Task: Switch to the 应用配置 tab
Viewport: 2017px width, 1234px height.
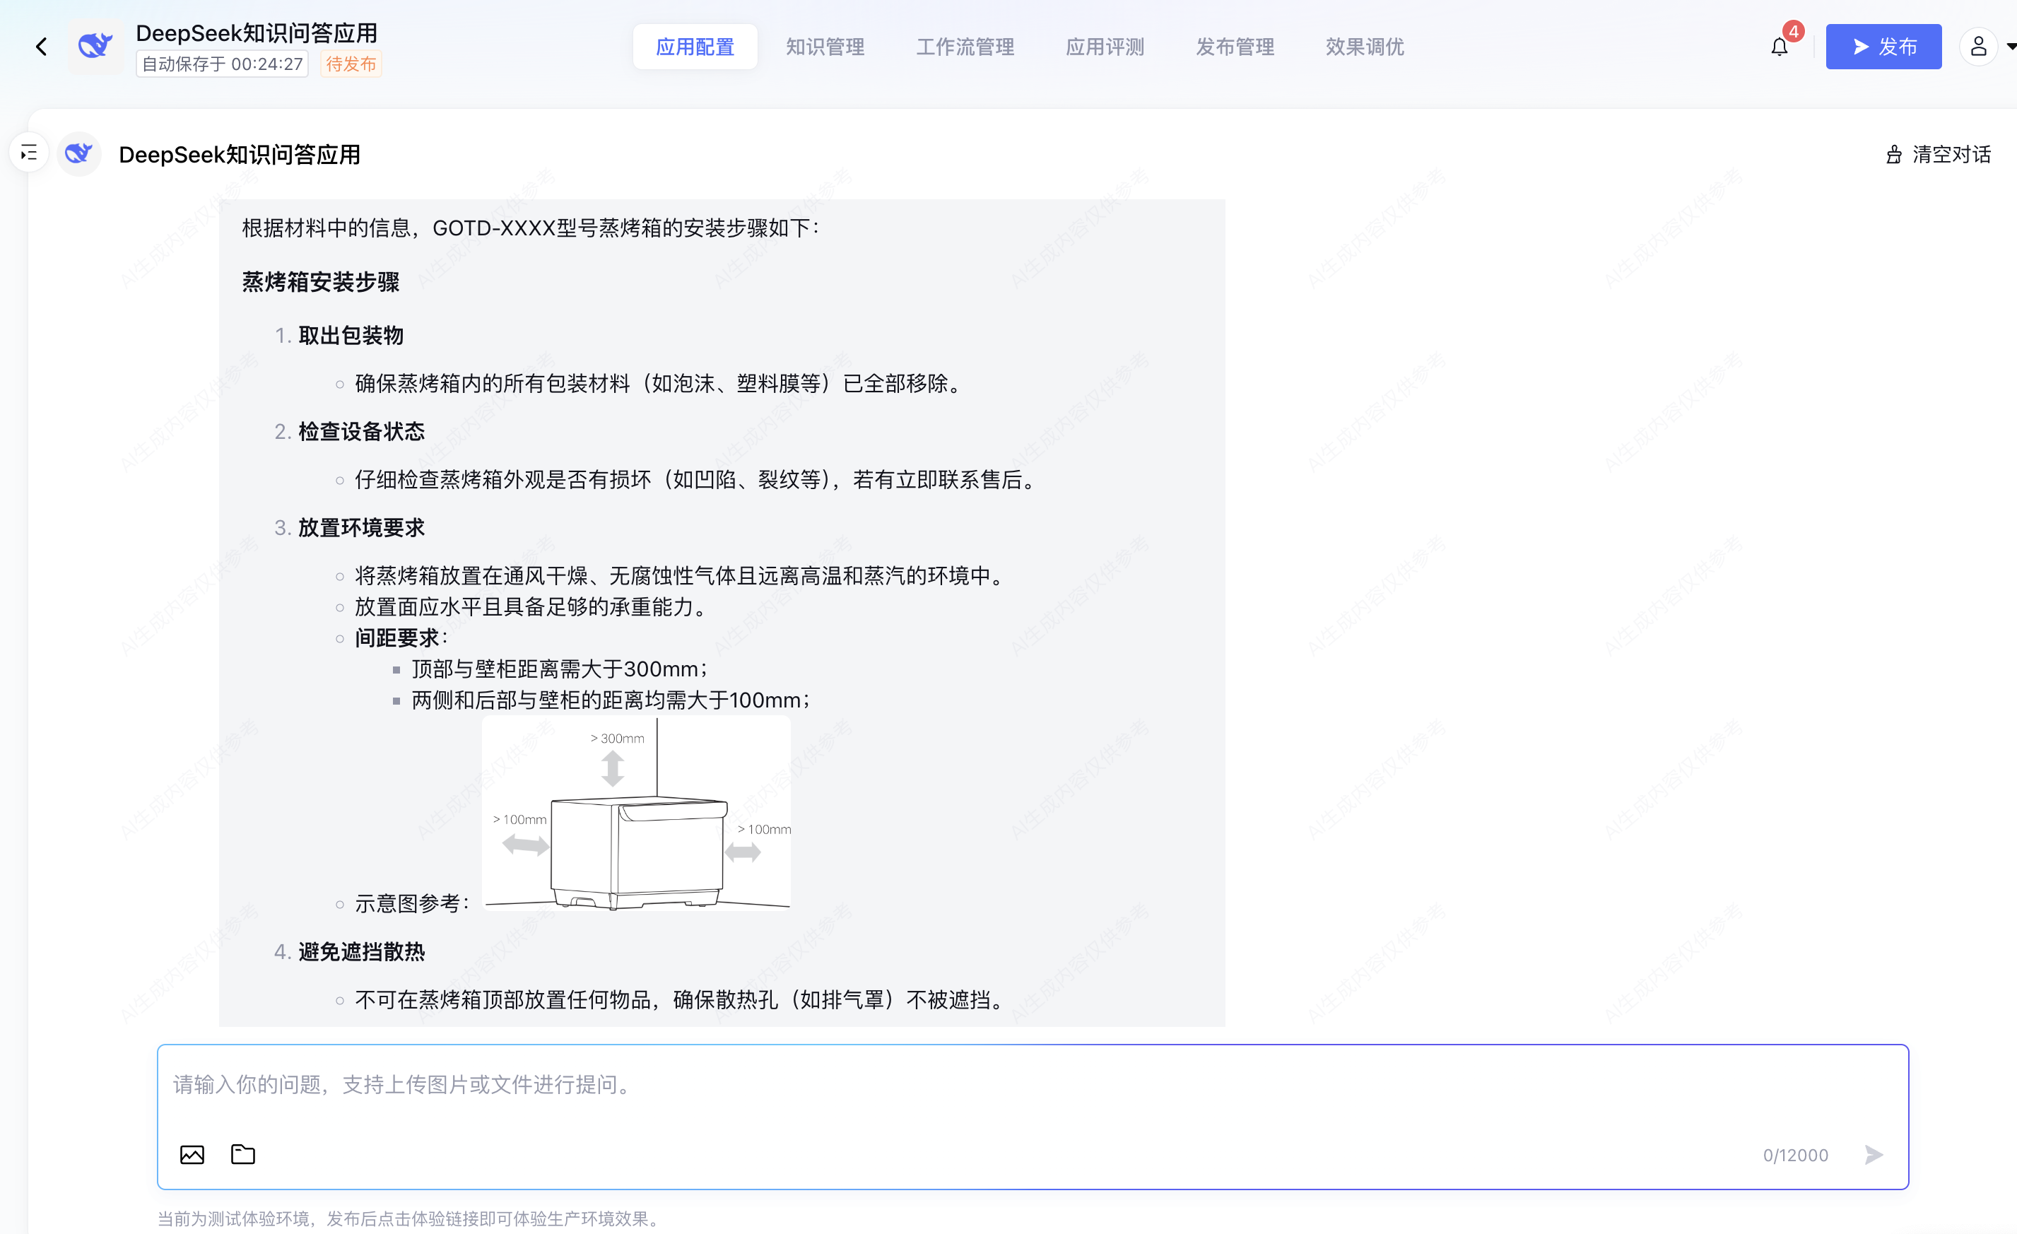Action: click(694, 47)
